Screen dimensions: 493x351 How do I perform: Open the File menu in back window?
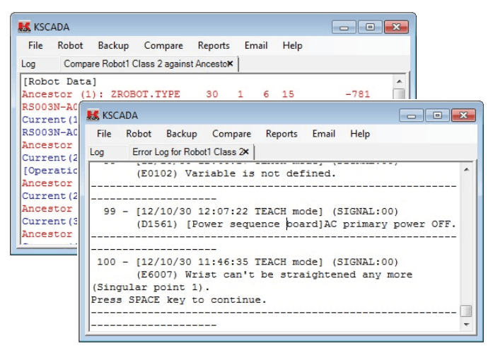35,45
